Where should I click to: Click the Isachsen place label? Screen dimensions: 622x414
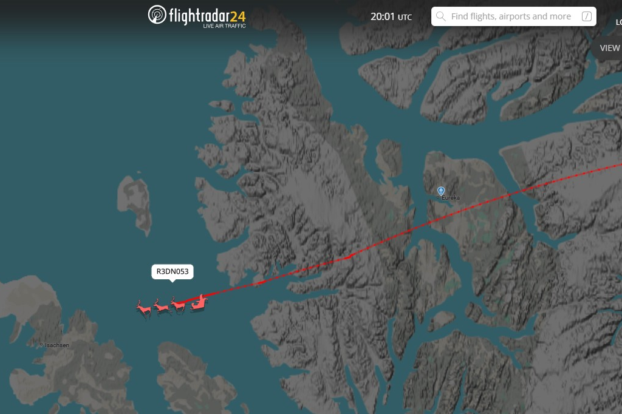pyautogui.click(x=56, y=345)
